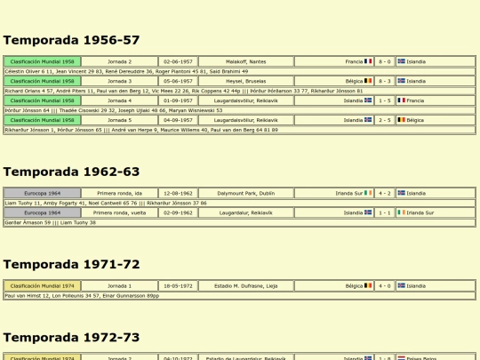The height and width of the screenshot is (360, 480).
Task: Click Clasificación Mundial 1958 cell for Jornada 2
Action: click(x=43, y=61)
